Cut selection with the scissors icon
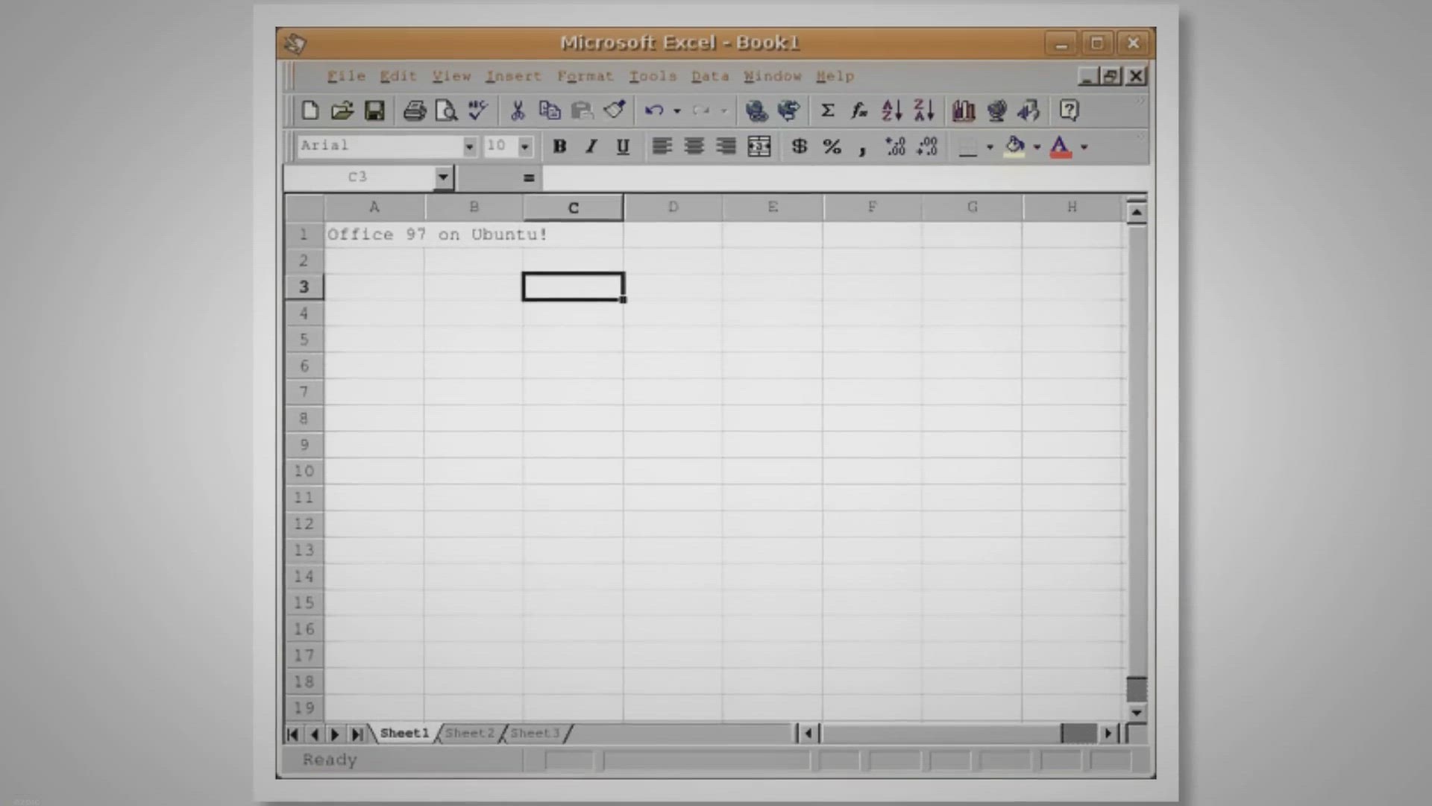 (517, 110)
